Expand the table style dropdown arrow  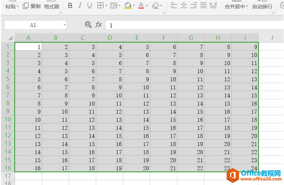coord(119,6)
